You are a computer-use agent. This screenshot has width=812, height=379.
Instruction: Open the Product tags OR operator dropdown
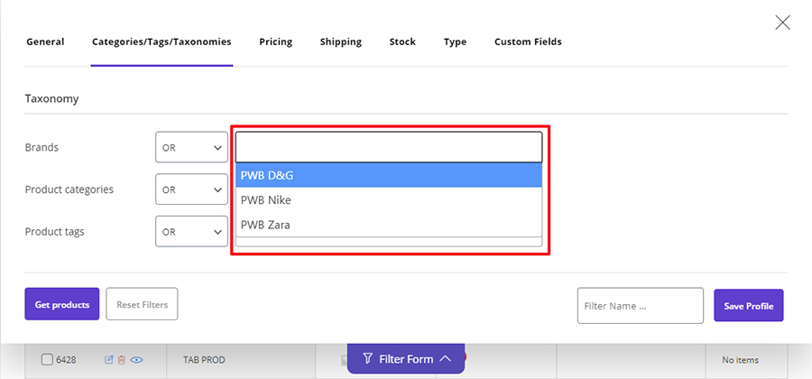(x=191, y=231)
